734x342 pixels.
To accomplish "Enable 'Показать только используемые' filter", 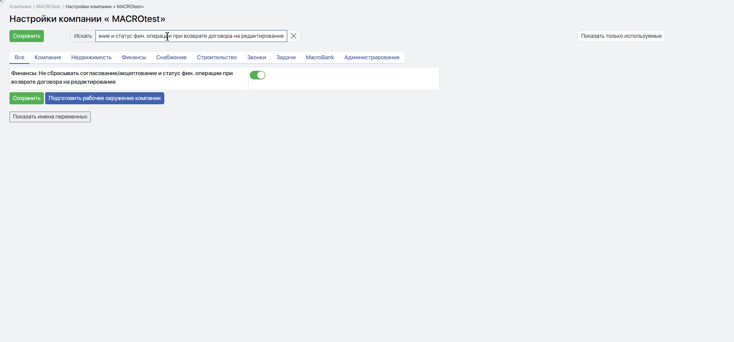I will [x=621, y=36].
